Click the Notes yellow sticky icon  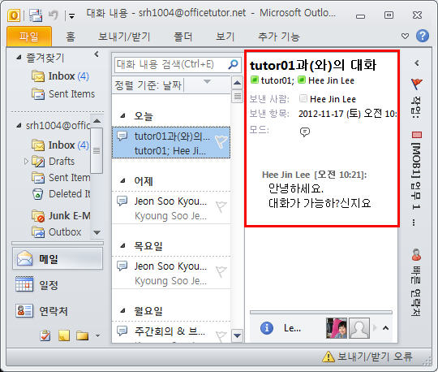pyautogui.click(x=64, y=335)
